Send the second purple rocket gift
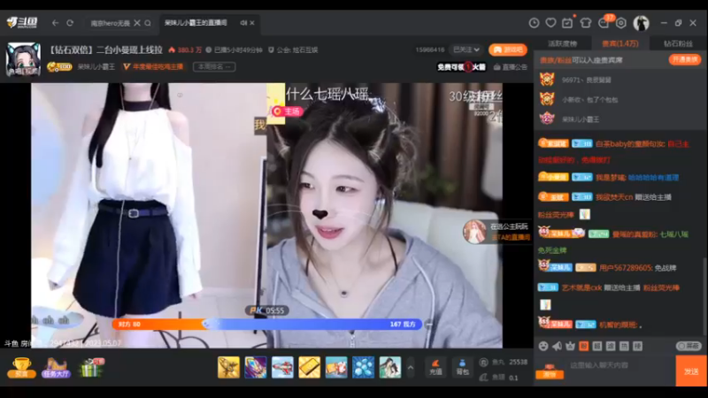Viewport: 708px width, 398px height. 256,367
